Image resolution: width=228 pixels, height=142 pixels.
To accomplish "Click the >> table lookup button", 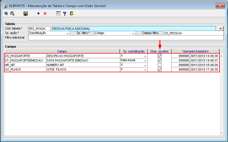I will pos(220,28).
